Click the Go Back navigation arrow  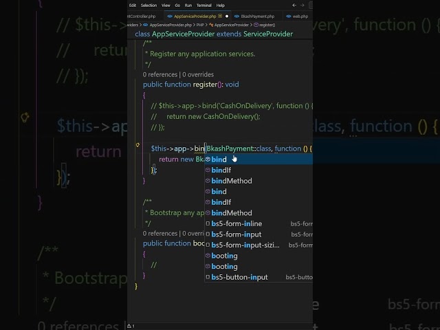[294, 5]
